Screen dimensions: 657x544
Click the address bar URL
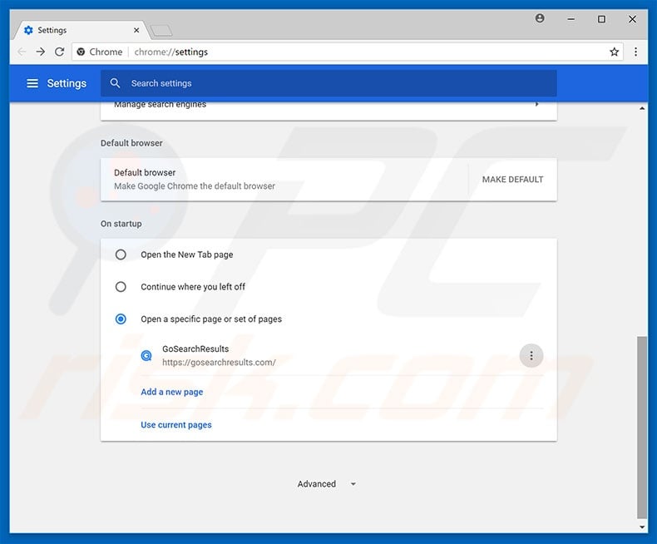click(171, 52)
